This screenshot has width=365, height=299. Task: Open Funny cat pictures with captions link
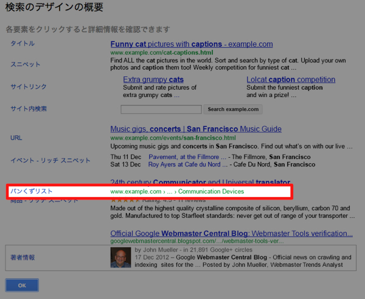[x=192, y=44]
